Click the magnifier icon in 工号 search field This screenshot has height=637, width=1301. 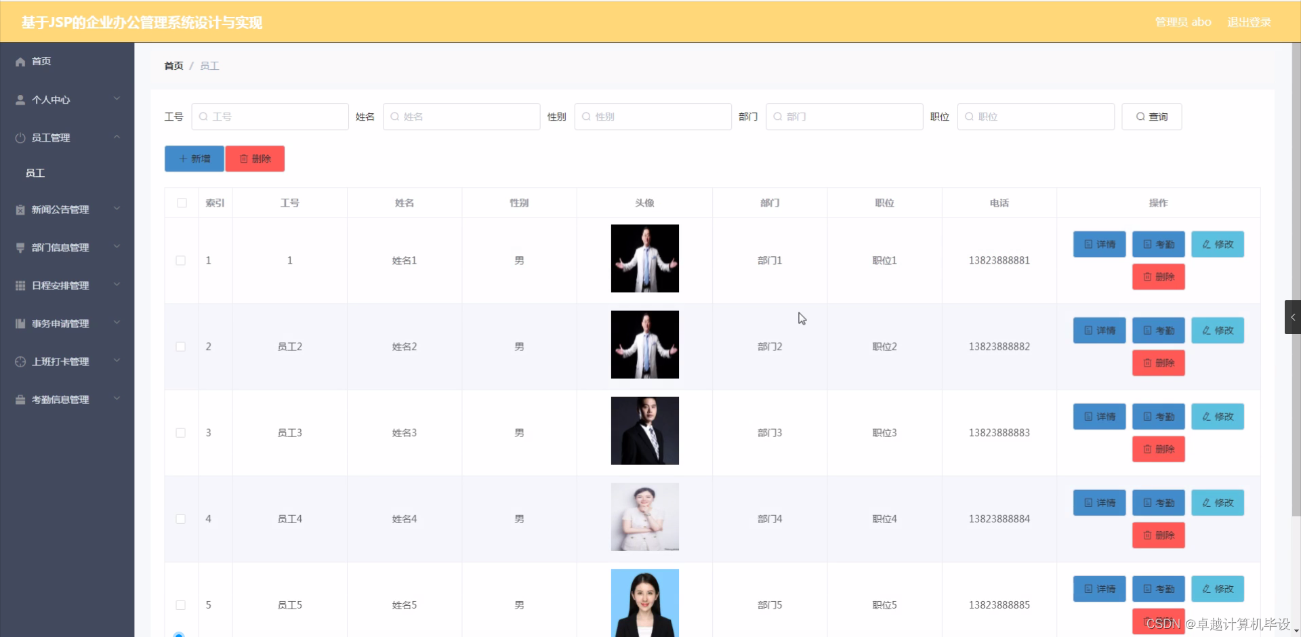point(205,117)
